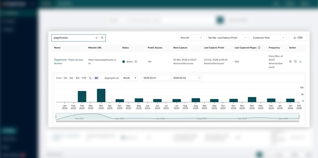The width and height of the screenshot is (318, 158).
Task: Click the Name column header
Action: coord(57,48)
